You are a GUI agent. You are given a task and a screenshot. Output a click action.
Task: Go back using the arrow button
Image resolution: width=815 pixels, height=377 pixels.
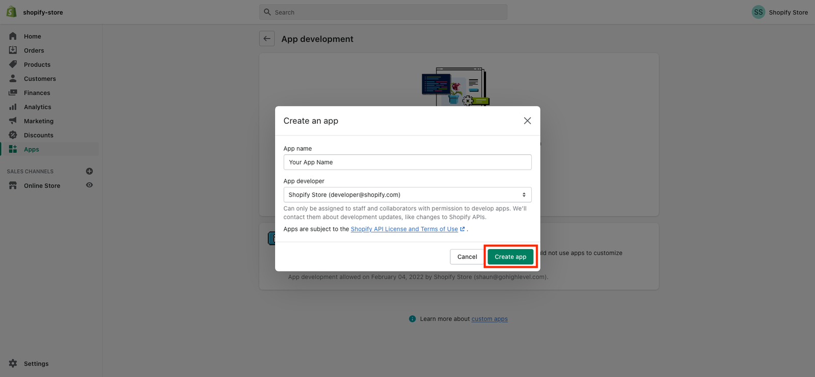267,39
